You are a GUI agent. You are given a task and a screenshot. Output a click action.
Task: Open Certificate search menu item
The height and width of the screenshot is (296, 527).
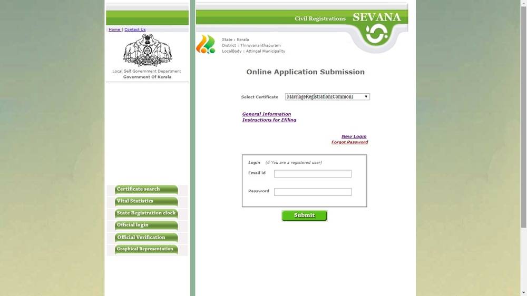click(146, 189)
